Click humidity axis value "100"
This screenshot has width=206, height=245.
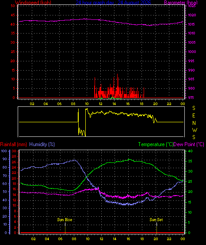pyautogui.click(x=4, y=151)
